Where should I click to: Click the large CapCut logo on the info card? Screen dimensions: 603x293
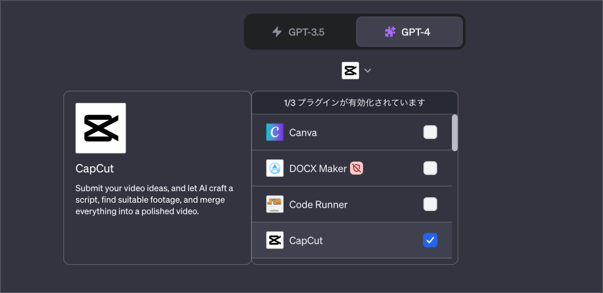click(100, 128)
